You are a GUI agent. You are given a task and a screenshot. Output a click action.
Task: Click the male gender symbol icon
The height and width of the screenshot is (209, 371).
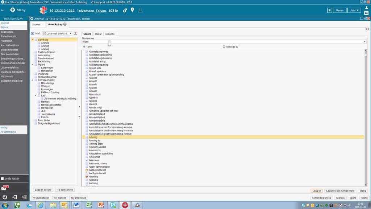pyautogui.click(x=125, y=10)
